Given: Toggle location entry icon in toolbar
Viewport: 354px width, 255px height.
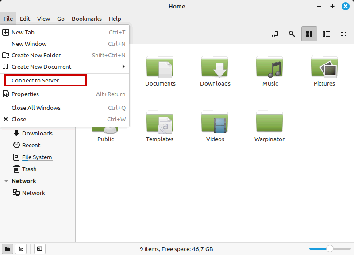Looking at the screenshot, I should pos(275,34).
